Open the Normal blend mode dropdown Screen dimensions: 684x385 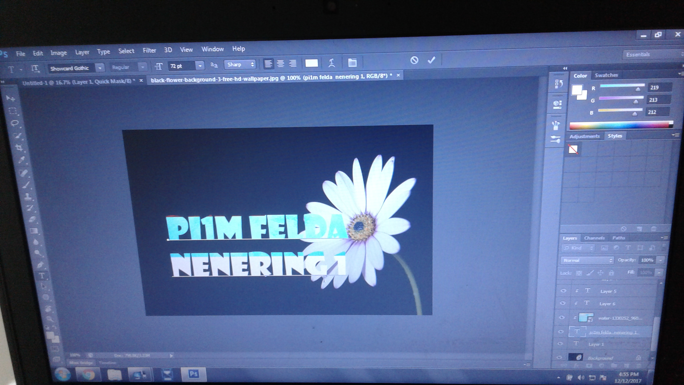click(x=587, y=260)
